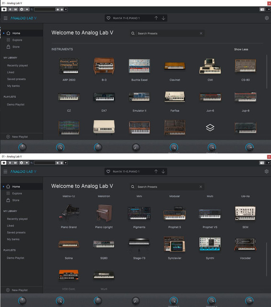Image resolution: width=271 pixels, height=307 pixels.
Task: Open Saved presets in lower window
Action: [16, 232]
